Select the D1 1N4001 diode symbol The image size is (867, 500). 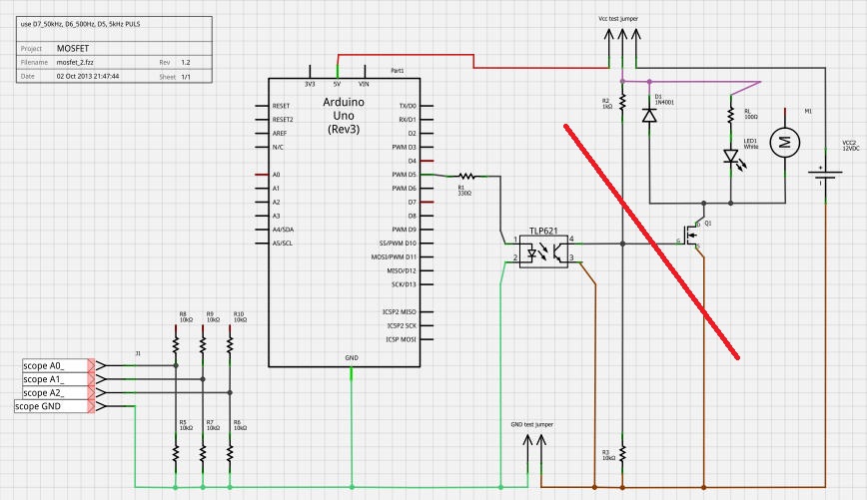649,116
